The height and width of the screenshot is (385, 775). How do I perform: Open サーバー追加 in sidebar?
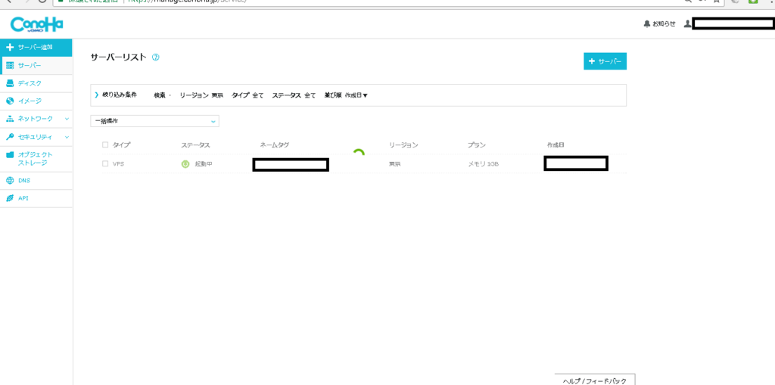coord(36,48)
